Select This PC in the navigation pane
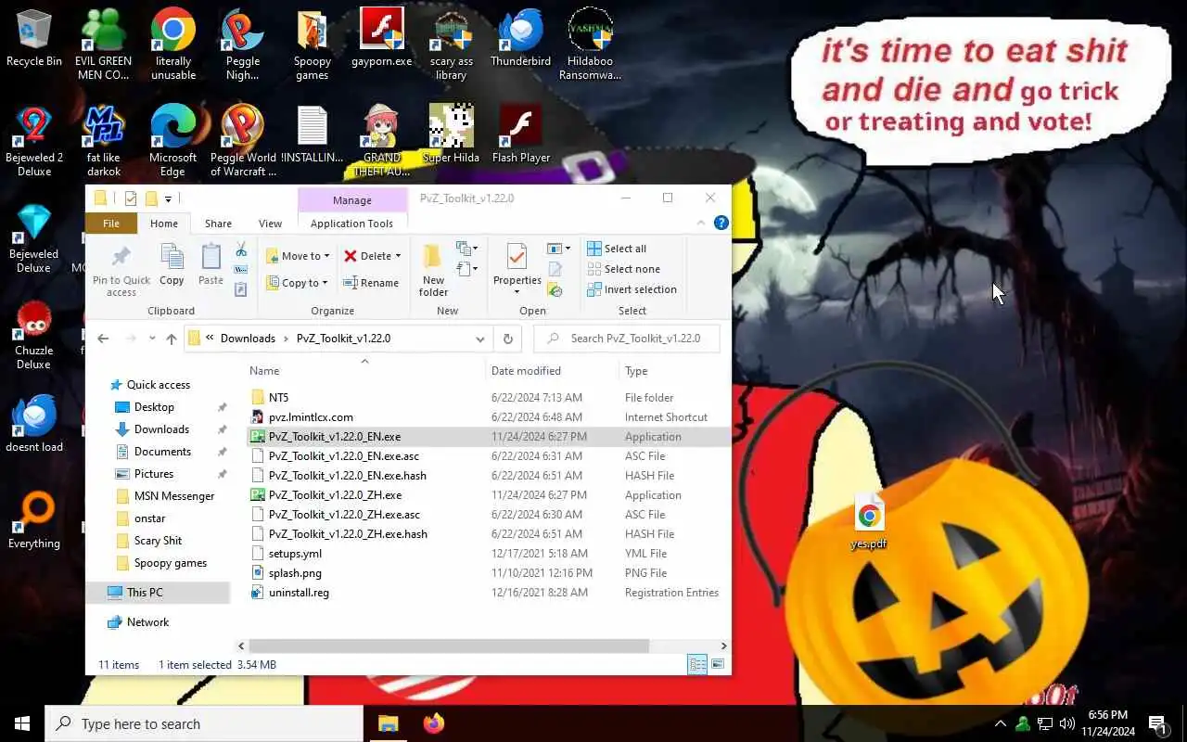The height and width of the screenshot is (742, 1187). coord(145,593)
